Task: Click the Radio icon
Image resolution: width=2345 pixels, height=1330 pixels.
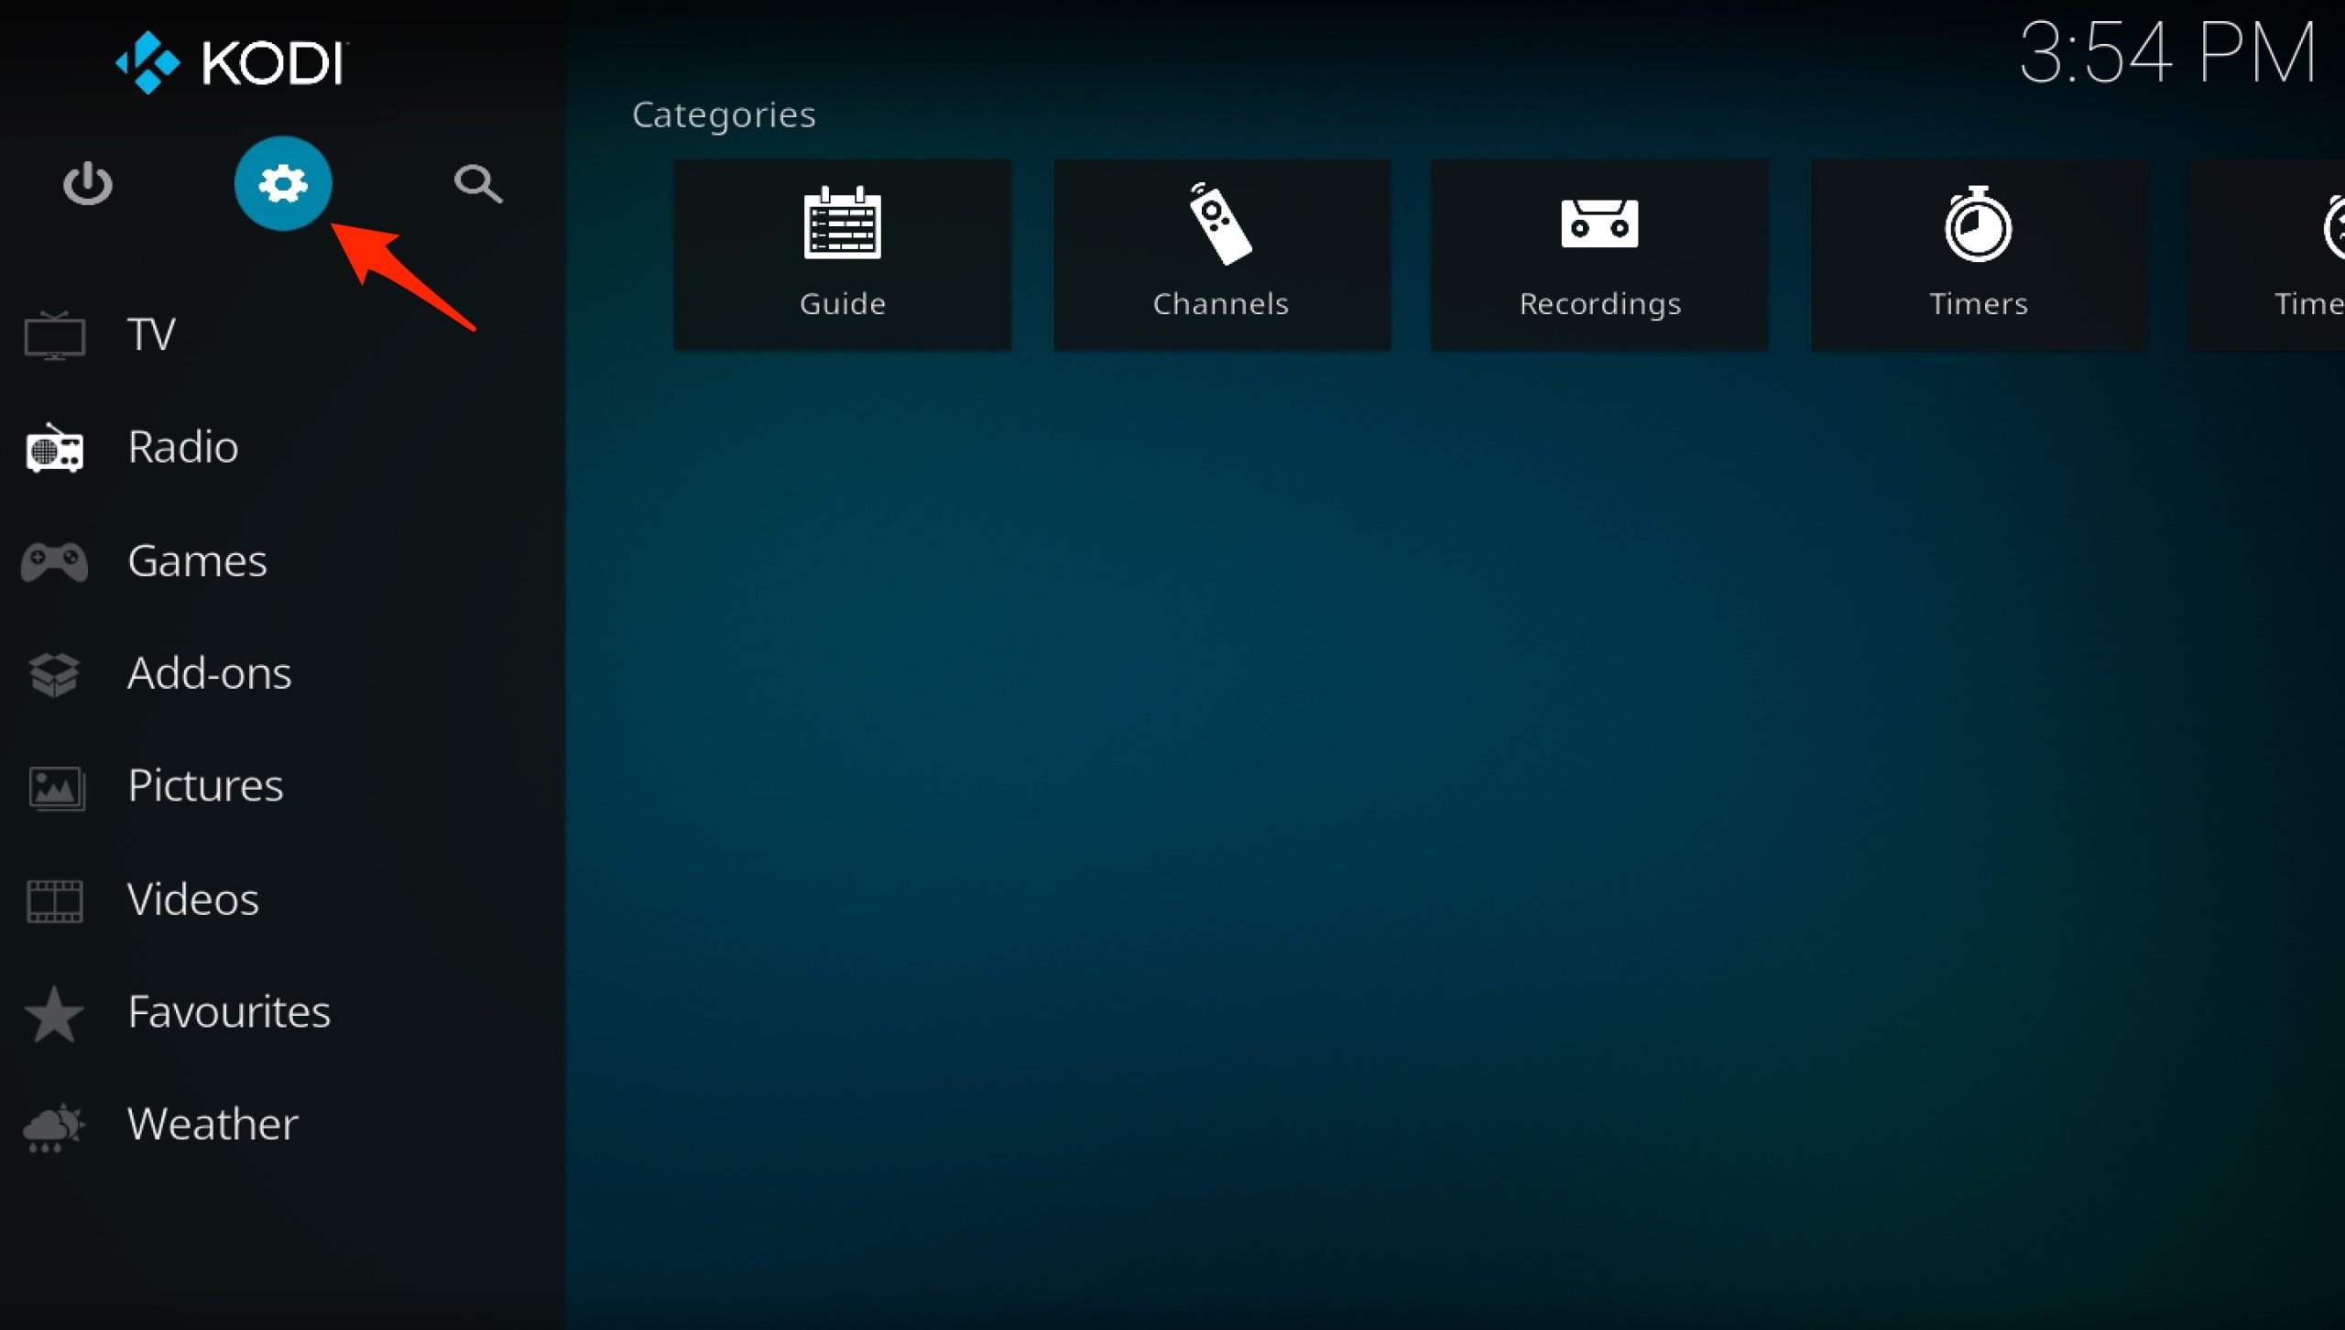Action: (x=56, y=448)
